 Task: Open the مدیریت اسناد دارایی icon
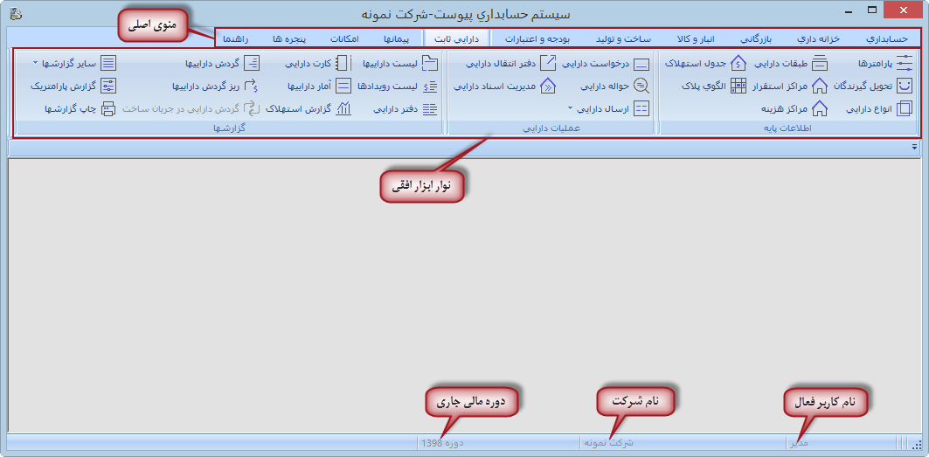548,86
